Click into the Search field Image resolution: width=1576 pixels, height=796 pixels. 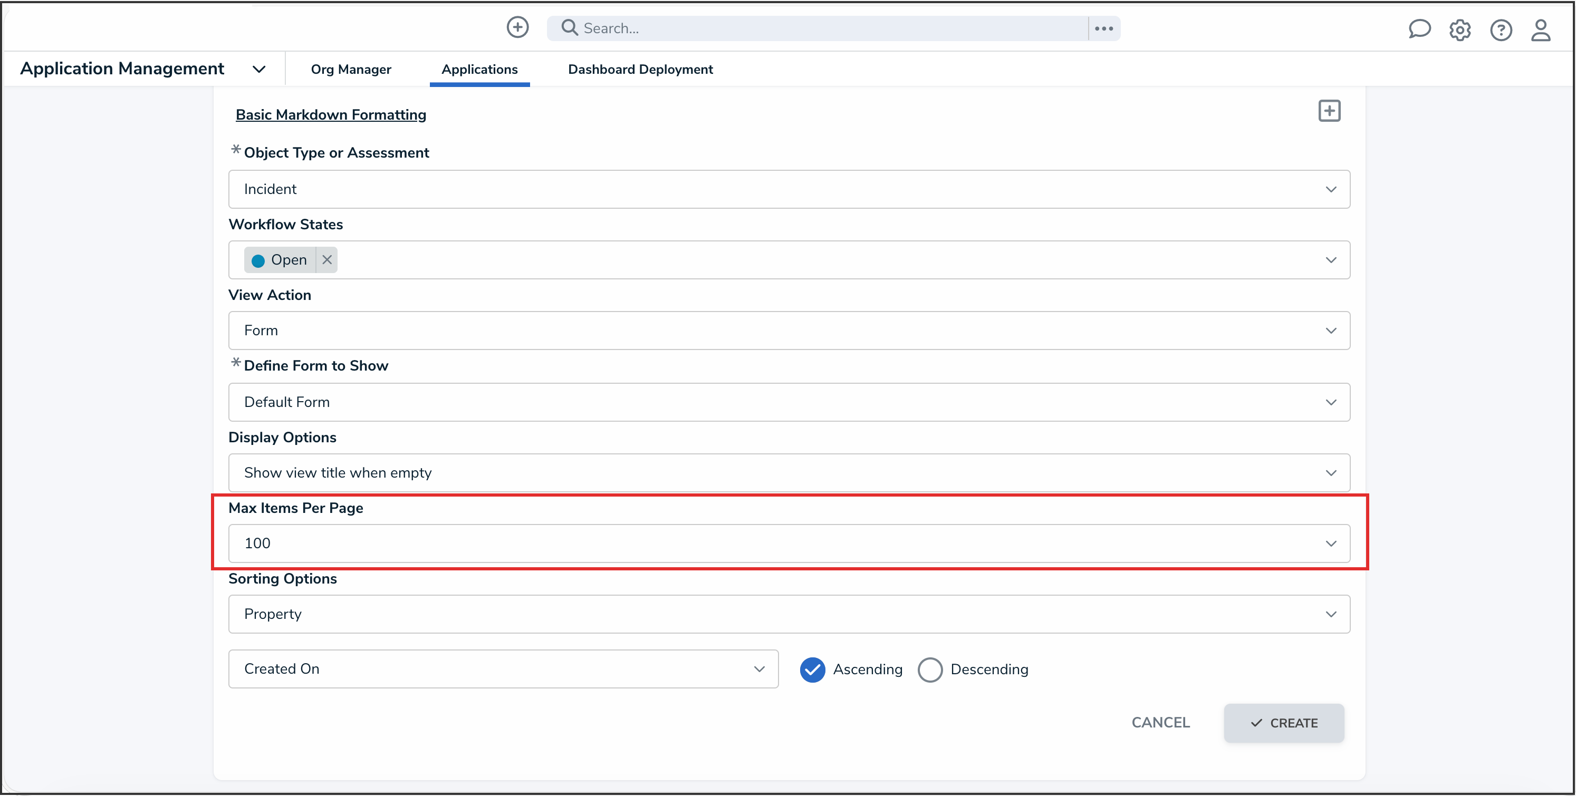832,29
